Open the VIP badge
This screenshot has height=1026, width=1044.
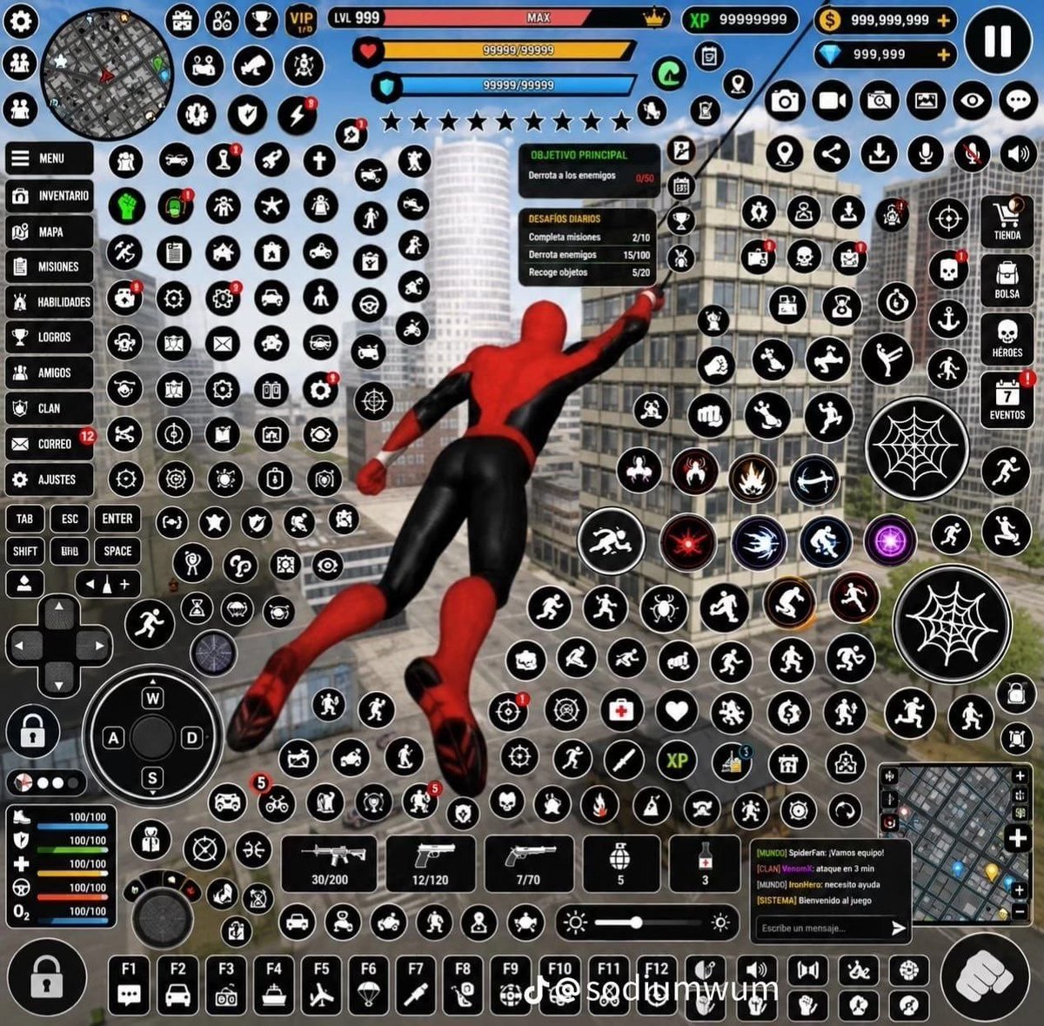pos(302,21)
